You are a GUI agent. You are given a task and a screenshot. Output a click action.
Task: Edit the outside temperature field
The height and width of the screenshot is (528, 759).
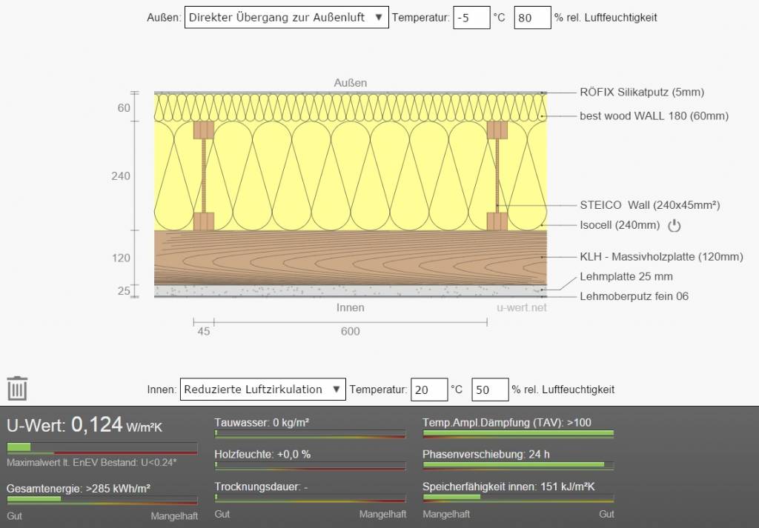(471, 18)
